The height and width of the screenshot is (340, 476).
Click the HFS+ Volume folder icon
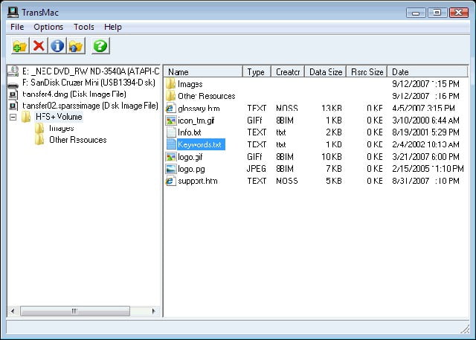click(26, 117)
